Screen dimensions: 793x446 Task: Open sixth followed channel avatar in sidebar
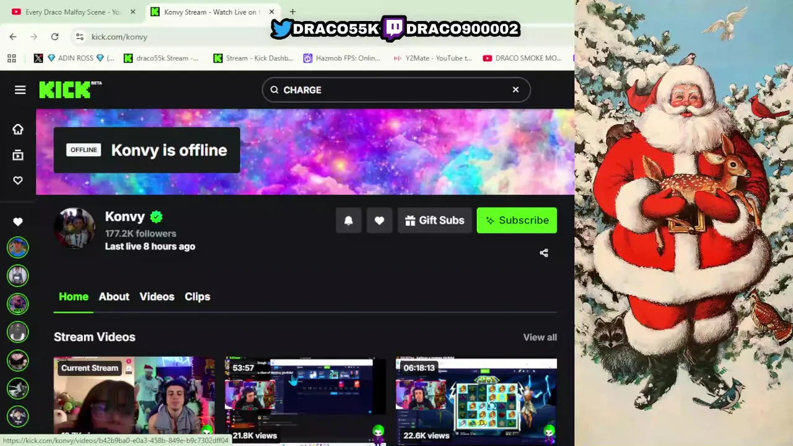[x=18, y=388]
